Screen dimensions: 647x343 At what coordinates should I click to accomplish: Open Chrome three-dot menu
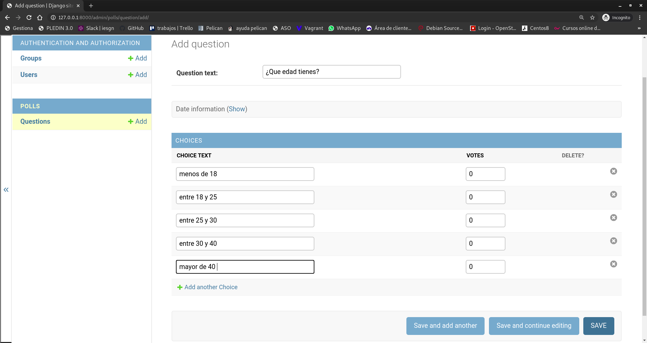640,17
